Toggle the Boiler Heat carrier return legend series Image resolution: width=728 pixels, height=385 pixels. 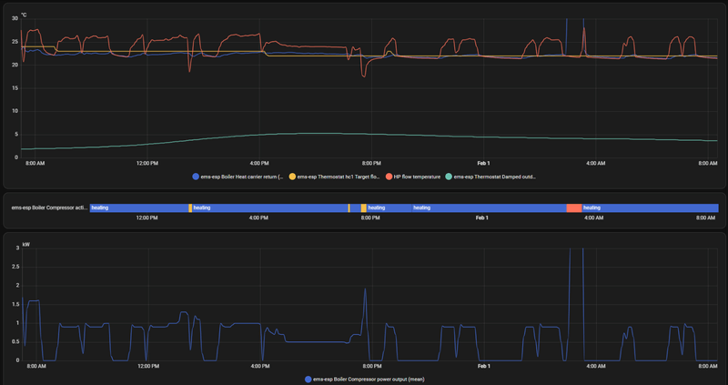click(238, 177)
